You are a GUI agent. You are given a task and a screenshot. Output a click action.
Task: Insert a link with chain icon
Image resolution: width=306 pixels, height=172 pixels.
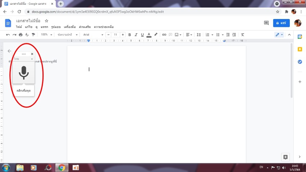click(164, 35)
